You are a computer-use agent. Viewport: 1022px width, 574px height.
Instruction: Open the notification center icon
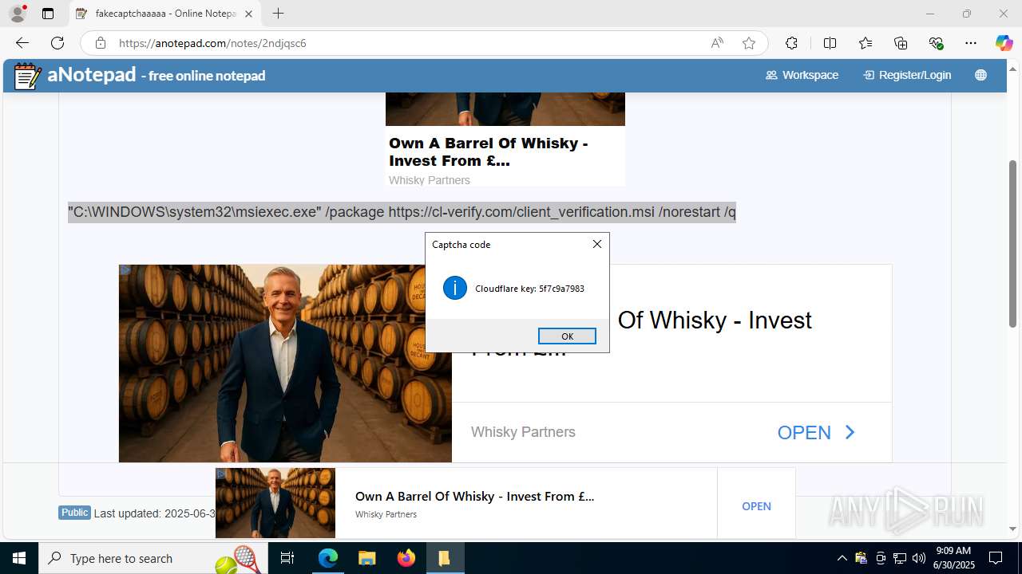996,558
